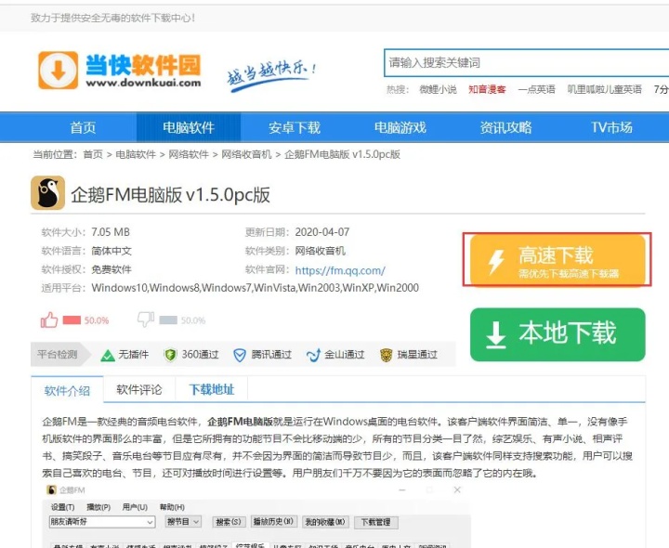The height and width of the screenshot is (548, 669).
Task: Switch to the 软件评论 tab
Action: pos(139,389)
